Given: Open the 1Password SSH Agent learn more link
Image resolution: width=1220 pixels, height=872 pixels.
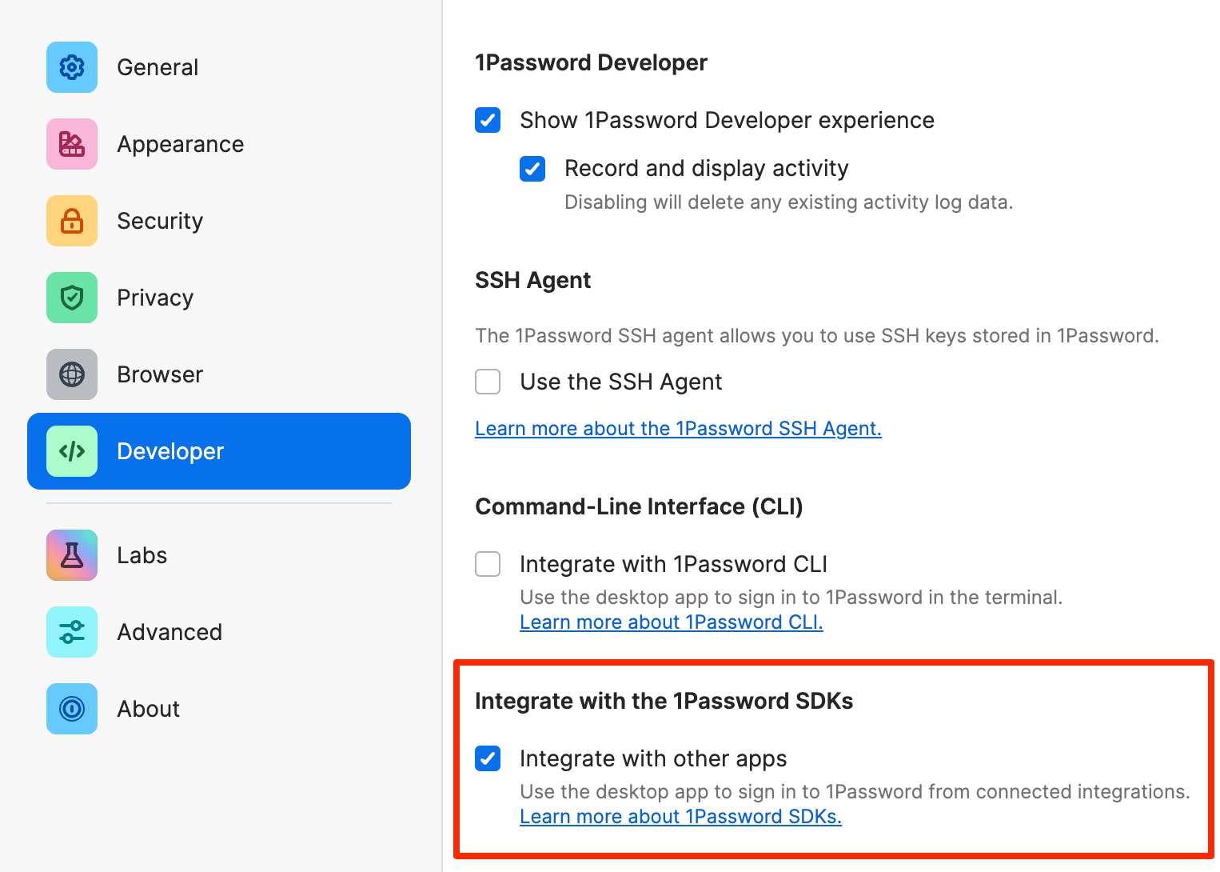Looking at the screenshot, I should (x=678, y=428).
